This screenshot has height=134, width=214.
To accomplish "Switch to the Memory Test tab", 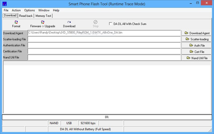I will (x=43, y=16).
